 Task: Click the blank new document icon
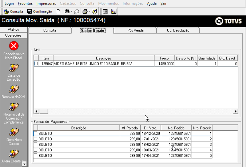pos(58,11)
